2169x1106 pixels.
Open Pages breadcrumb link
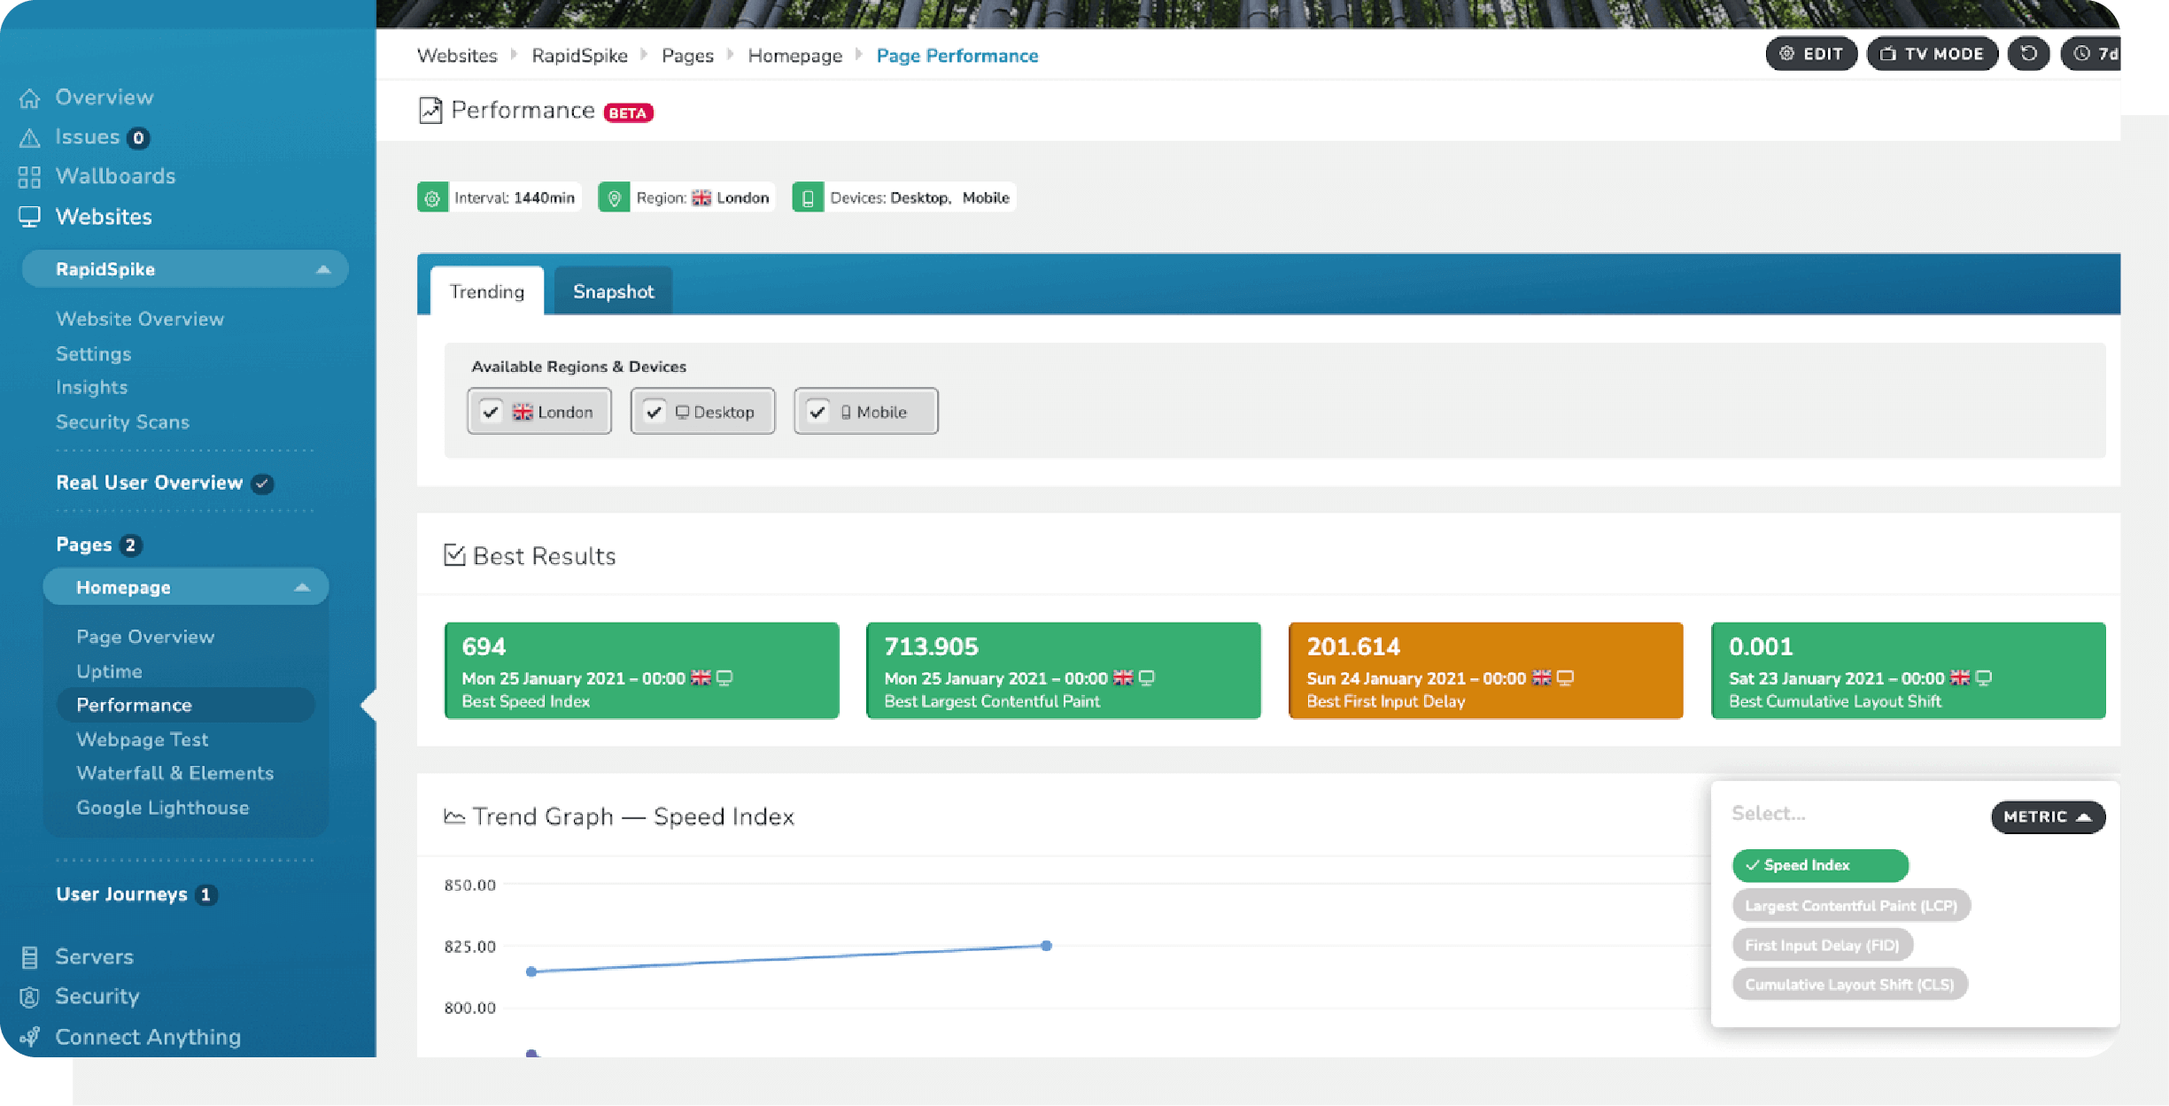coord(687,56)
